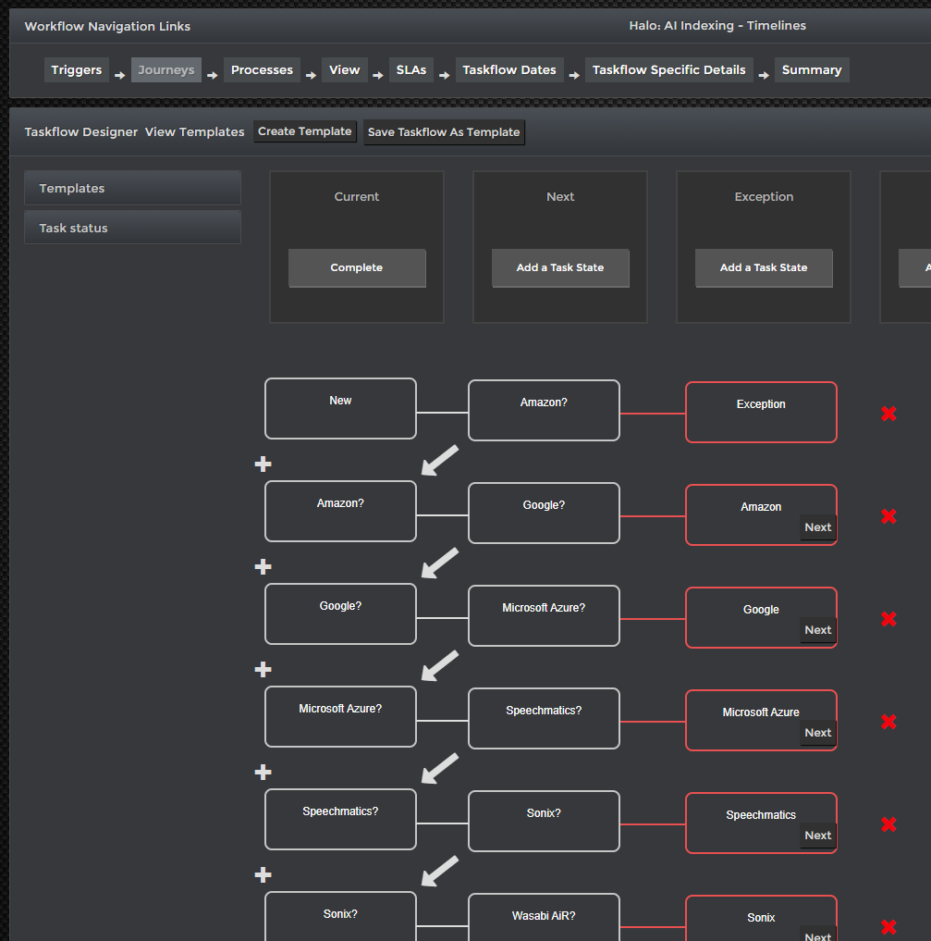Click the Taskflow Designer link
This screenshot has width=931, height=941.
[81, 132]
